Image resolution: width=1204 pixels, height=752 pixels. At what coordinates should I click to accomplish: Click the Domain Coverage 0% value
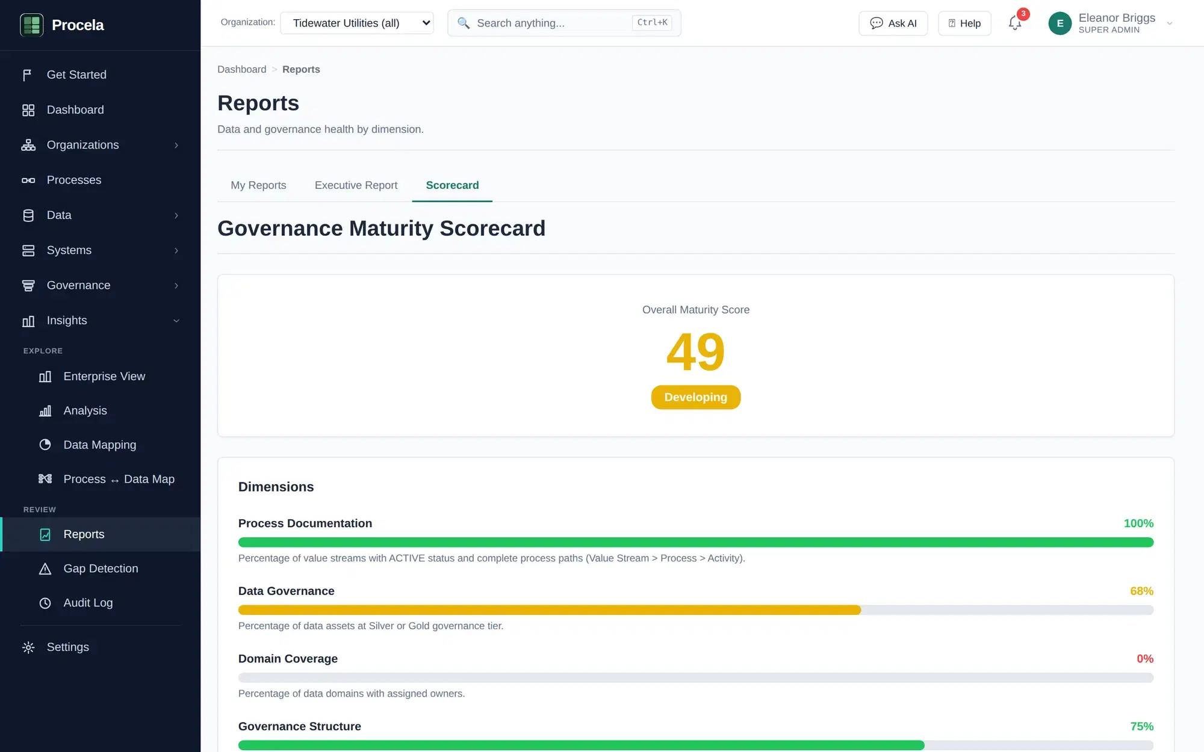tap(1145, 659)
